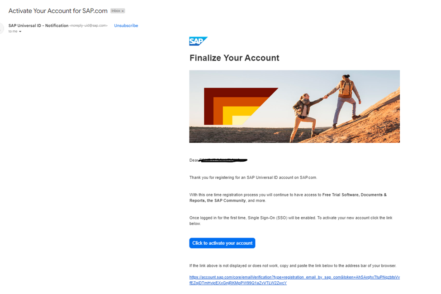Click the noreply-uid@sap.com sender address
Viewport: 441px width, 294px height.
point(89,26)
